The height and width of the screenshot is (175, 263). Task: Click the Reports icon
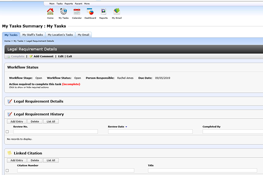coord(103,12)
